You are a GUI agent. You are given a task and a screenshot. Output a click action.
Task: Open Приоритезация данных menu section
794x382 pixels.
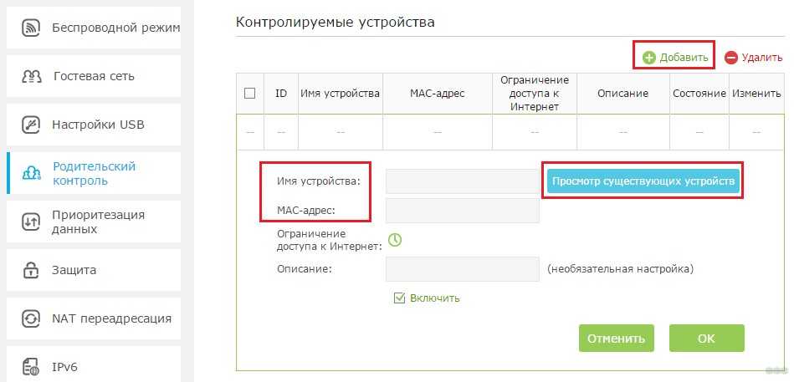click(x=93, y=222)
